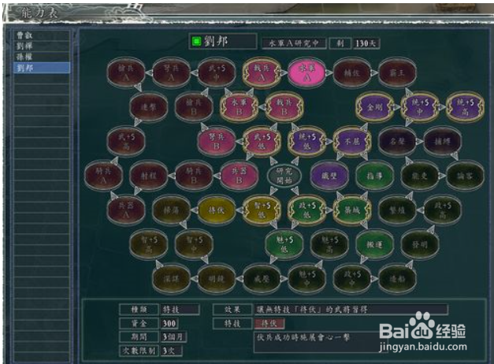The image size is (494, 364).
Task: Click the green 魅+5低 node
Action: pos(284,244)
